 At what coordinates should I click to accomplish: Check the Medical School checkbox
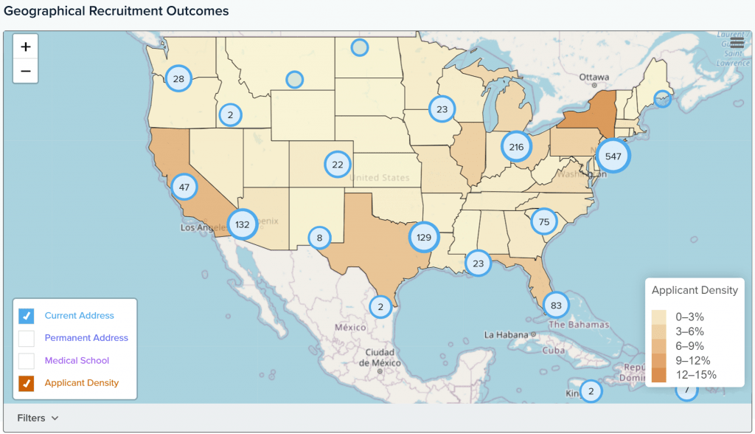(x=27, y=361)
